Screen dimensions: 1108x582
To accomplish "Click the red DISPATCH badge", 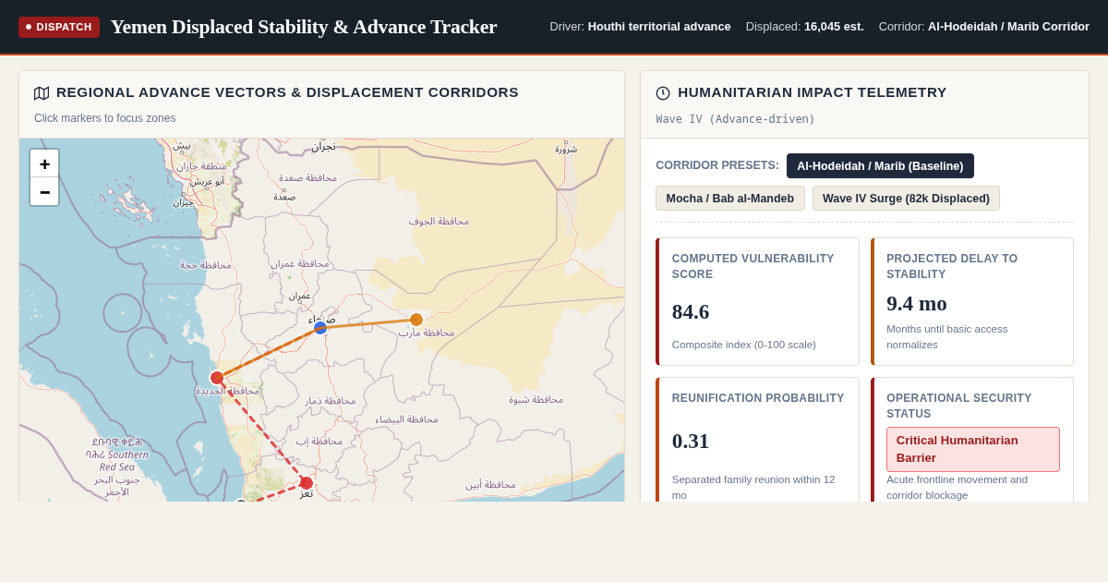I will [x=59, y=27].
